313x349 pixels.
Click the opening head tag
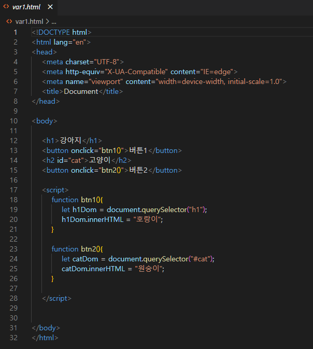click(44, 52)
